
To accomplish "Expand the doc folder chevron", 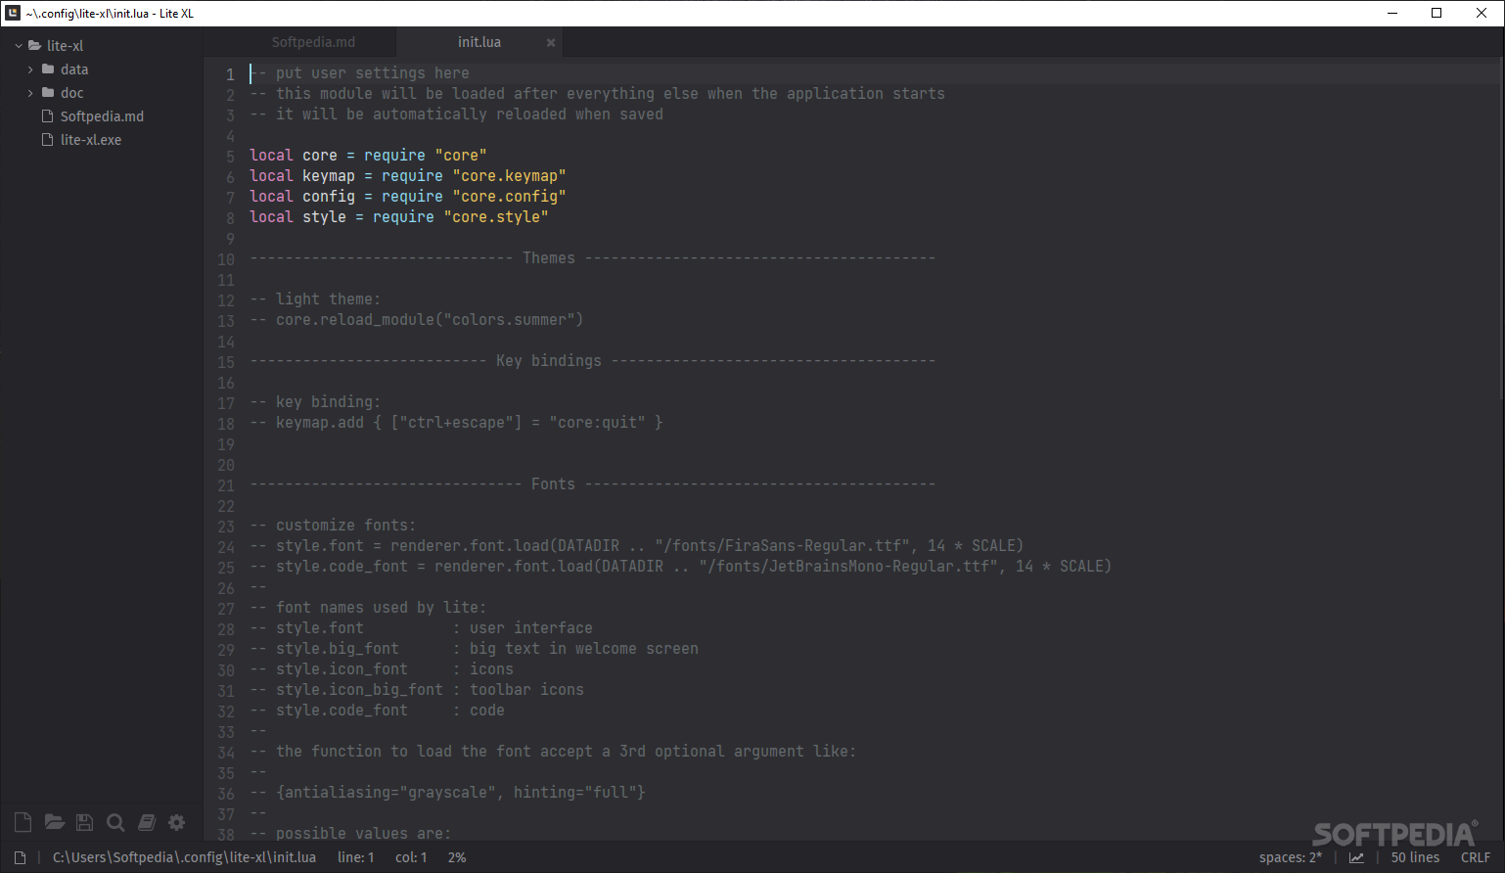I will point(30,92).
